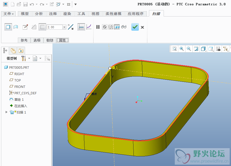Click the verify glasses icon
The image size is (231, 166).
(x=124, y=27)
